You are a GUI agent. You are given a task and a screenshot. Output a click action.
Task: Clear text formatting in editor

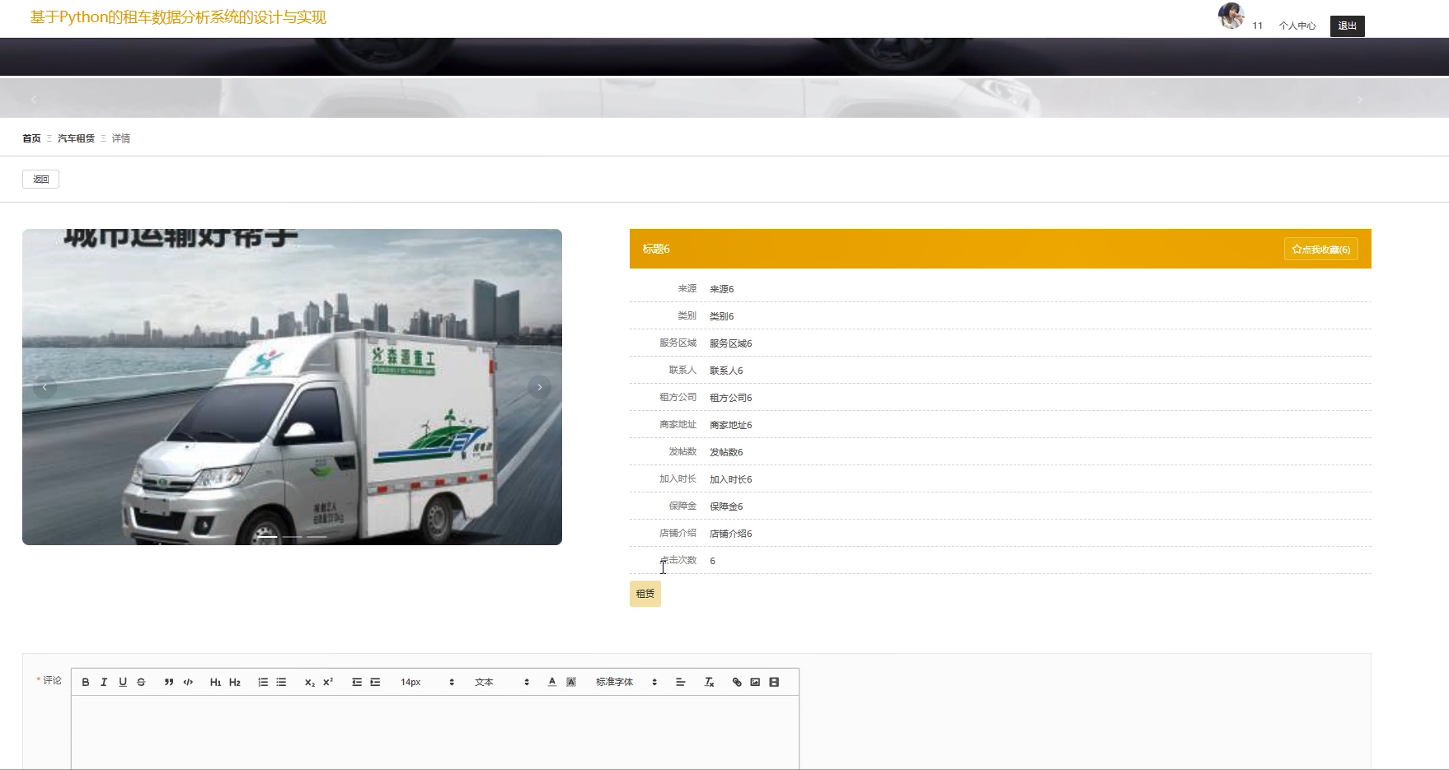pos(709,682)
